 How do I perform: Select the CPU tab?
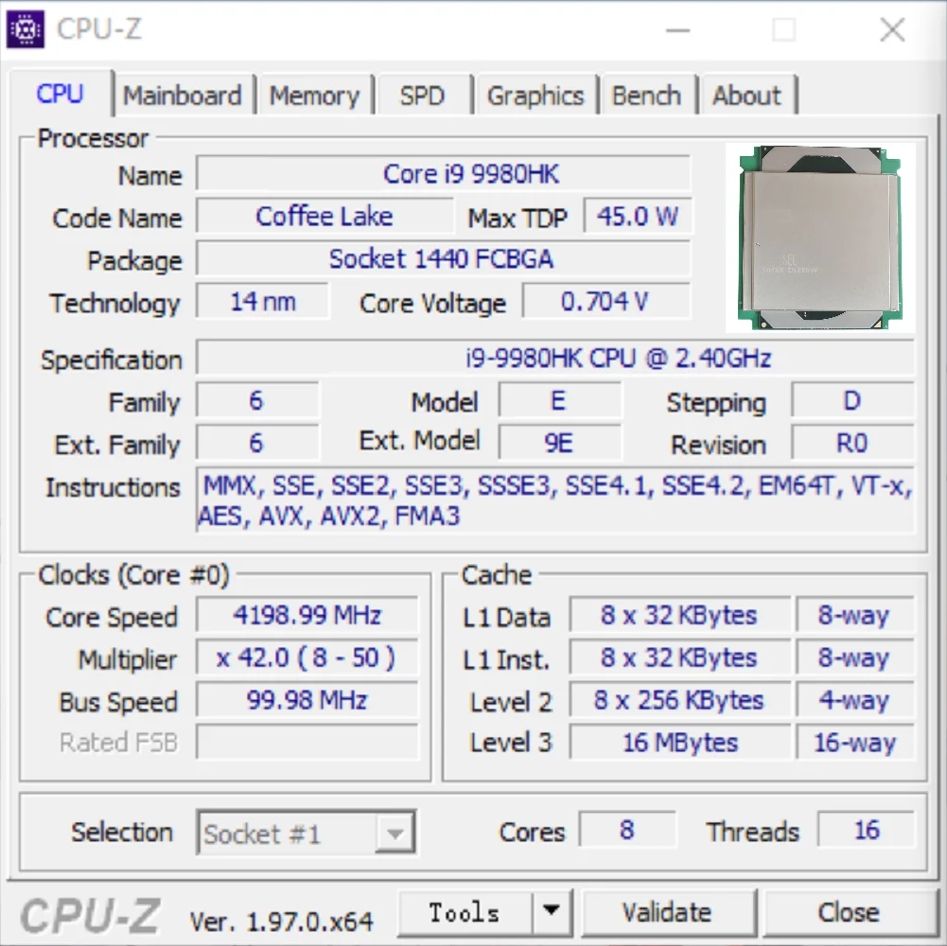click(x=60, y=93)
